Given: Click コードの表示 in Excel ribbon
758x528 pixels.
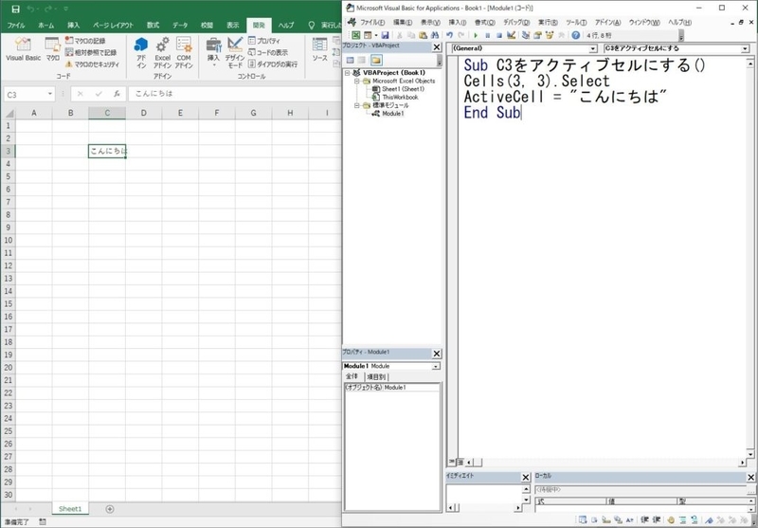Looking at the screenshot, I should point(268,52).
